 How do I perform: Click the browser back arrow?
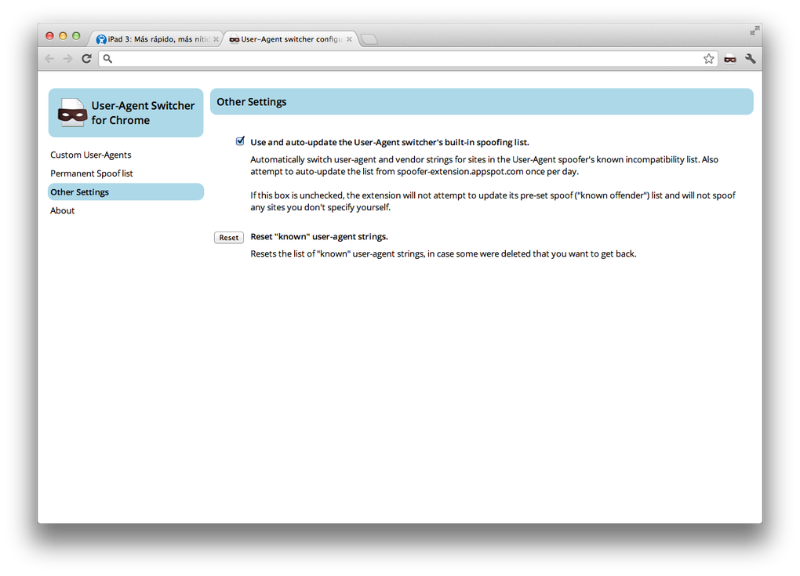49,59
